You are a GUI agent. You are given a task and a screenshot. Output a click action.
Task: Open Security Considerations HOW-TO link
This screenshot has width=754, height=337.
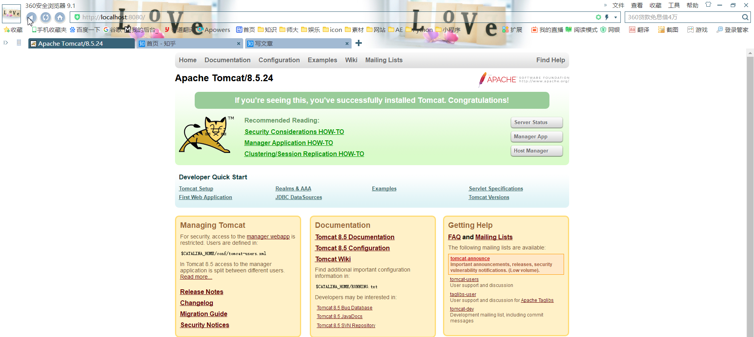[x=294, y=132]
